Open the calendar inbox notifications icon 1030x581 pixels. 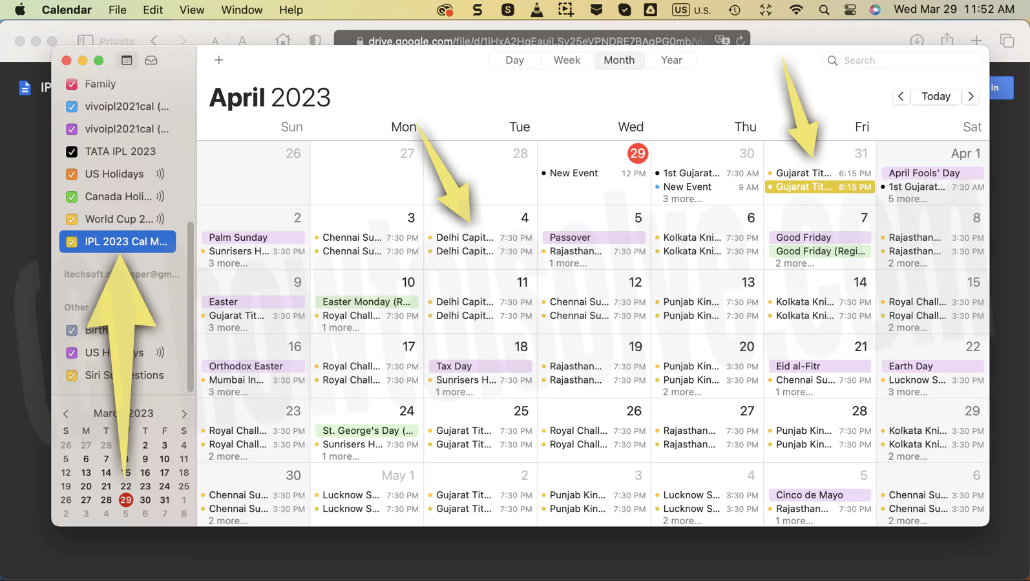(x=151, y=60)
